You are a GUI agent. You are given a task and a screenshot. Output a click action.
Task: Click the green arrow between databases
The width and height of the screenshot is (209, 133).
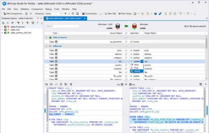coord(126,26)
